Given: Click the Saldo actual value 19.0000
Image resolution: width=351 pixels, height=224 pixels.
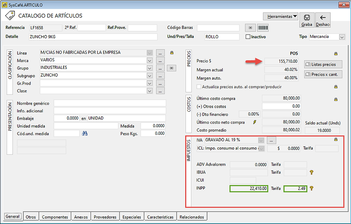Looking at the screenshot, I should click(x=322, y=131).
